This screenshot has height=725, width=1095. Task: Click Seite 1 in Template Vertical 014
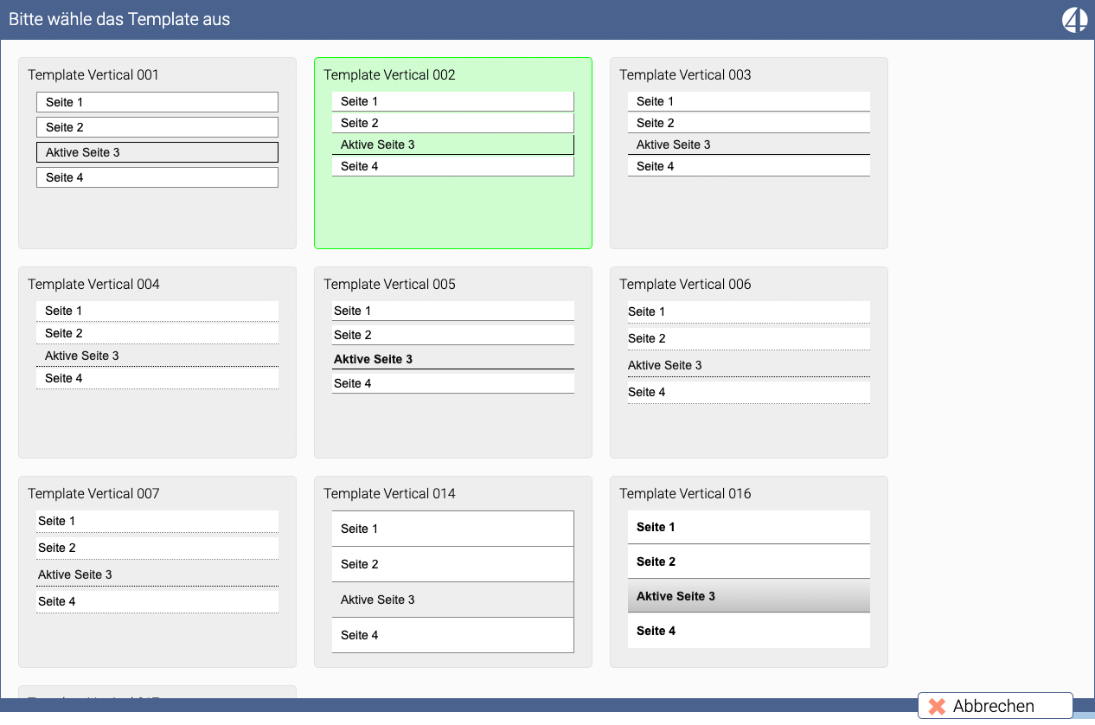click(453, 529)
